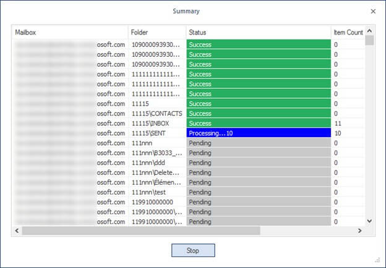Click the Pending status of 111nnn\ddd

(x=259, y=162)
